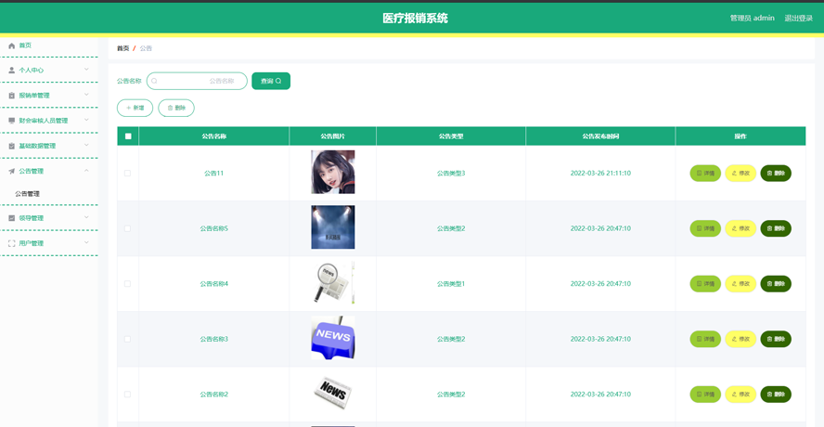This screenshot has height=427, width=824.
Task: Click the magnifying glass news thumbnail for 公告名称4
Action: click(332, 282)
